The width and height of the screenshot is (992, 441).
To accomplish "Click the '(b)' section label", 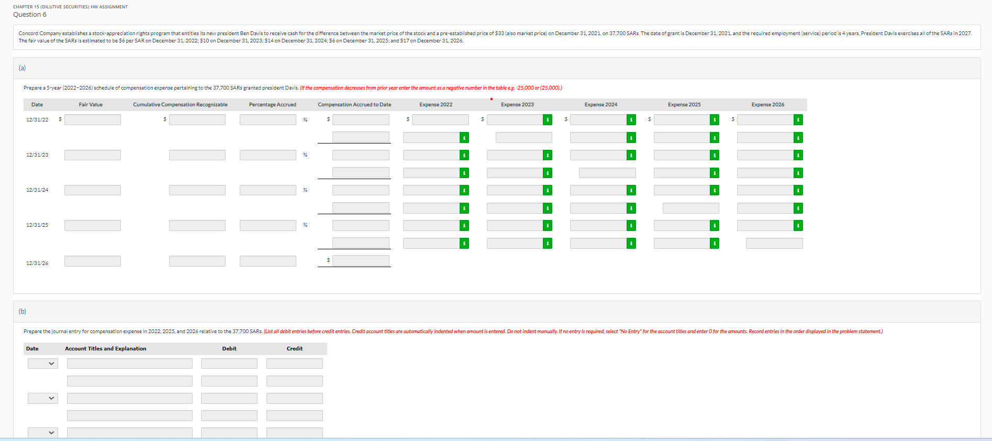I will tap(23, 312).
